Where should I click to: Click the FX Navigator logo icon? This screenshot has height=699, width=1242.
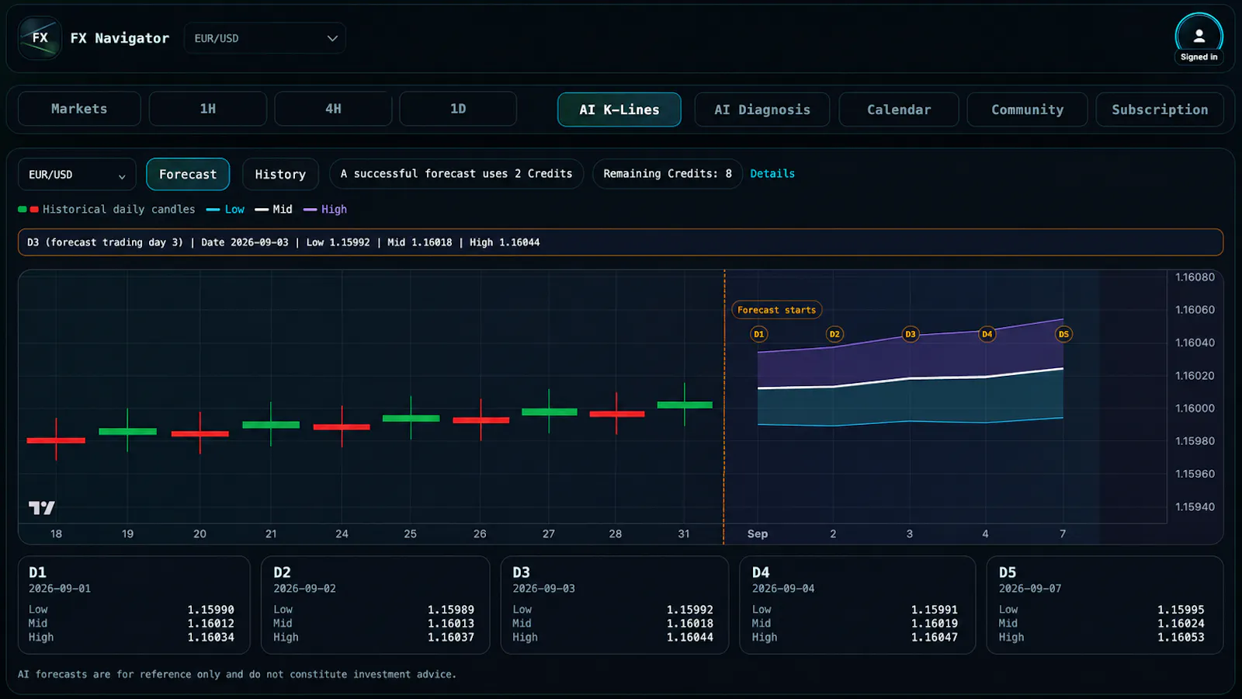pos(40,38)
